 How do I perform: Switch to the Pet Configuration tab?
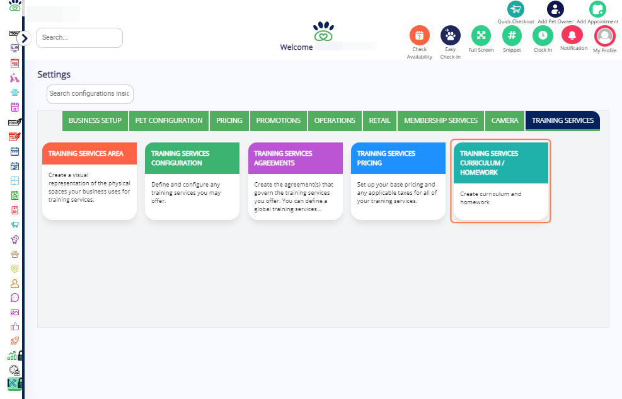pos(169,120)
